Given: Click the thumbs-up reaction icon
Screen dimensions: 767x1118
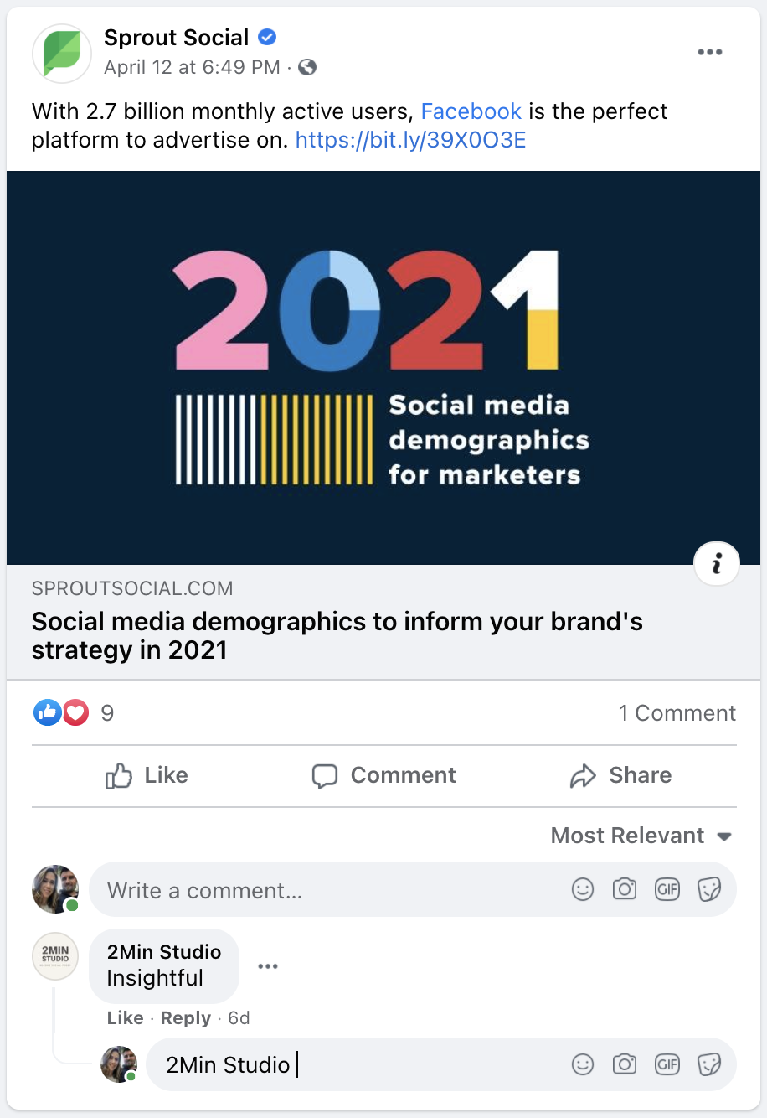Looking at the screenshot, I should tap(48, 712).
